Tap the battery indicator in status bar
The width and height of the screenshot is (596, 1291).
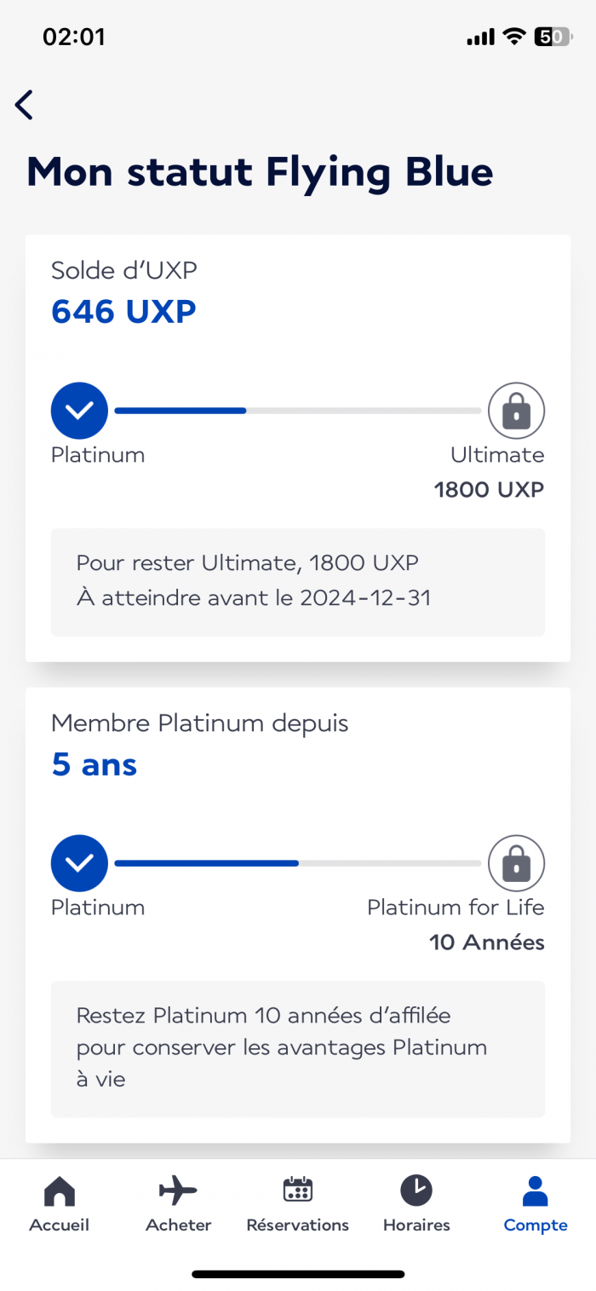pos(552,37)
